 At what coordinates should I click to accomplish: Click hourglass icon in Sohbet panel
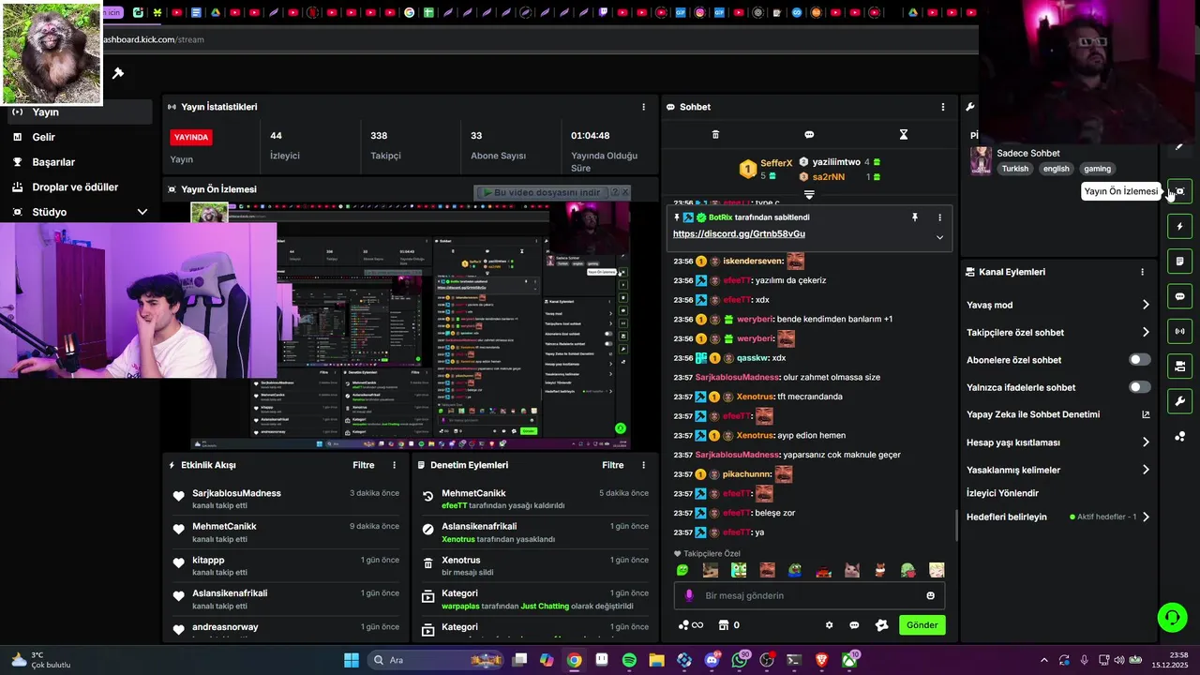(x=904, y=134)
